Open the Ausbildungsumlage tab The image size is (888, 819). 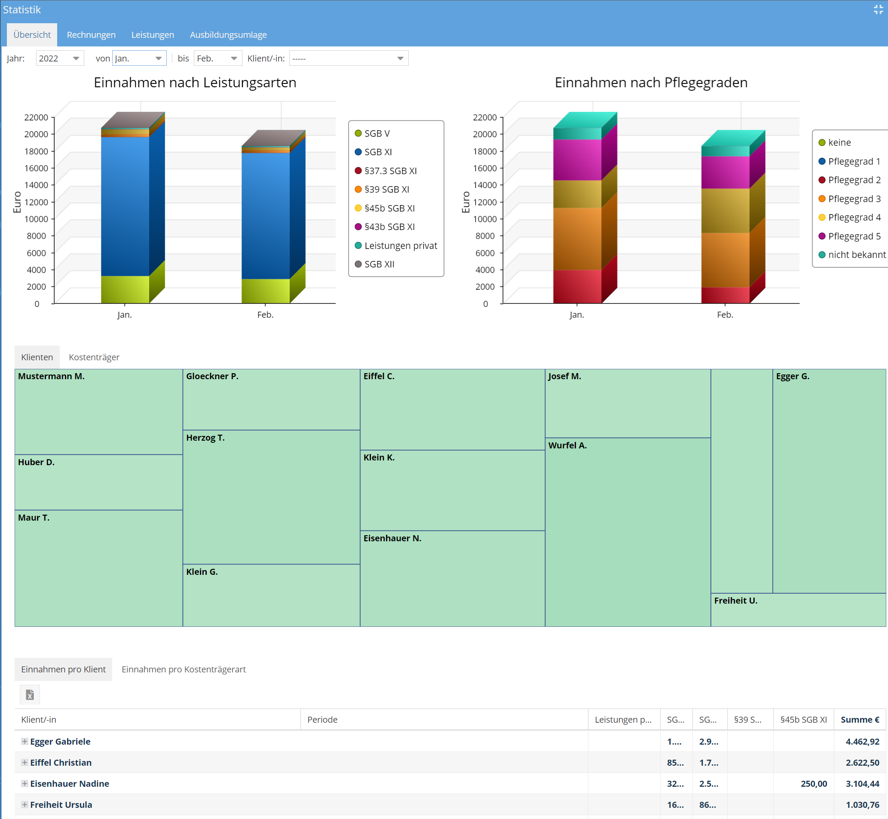coord(228,34)
